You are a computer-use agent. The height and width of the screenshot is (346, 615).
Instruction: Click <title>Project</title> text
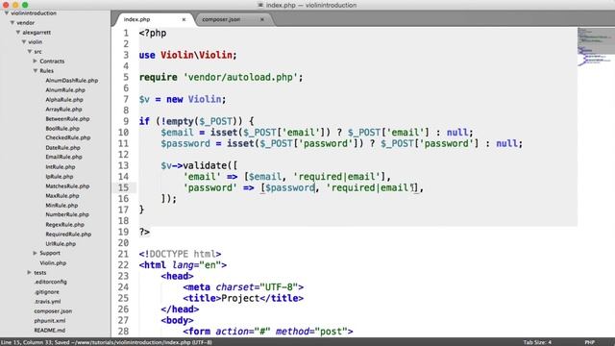[x=243, y=298]
